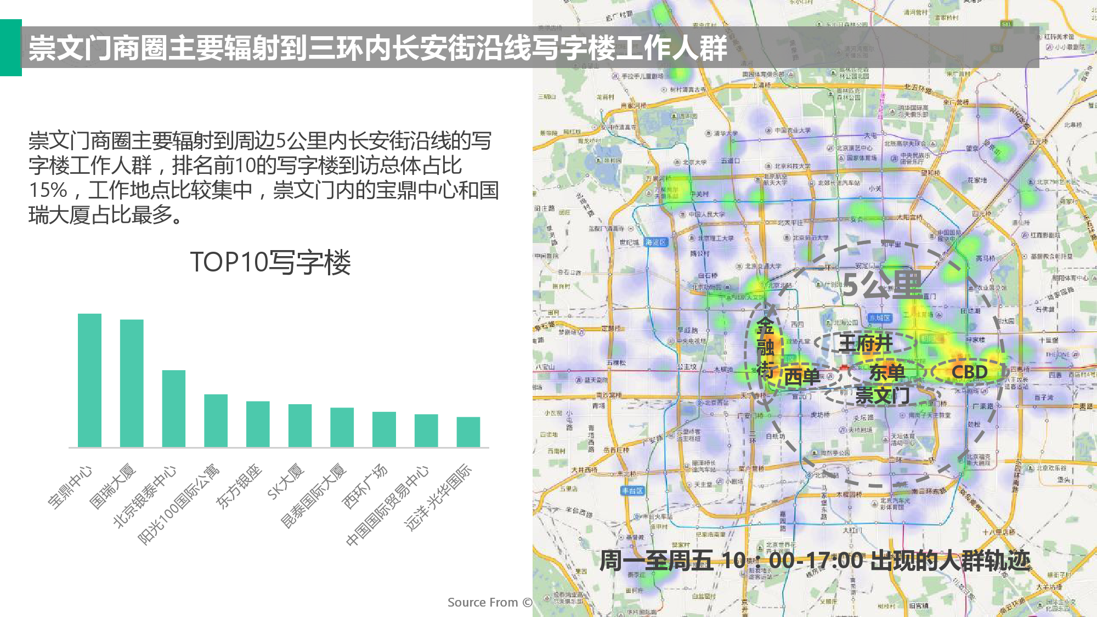Click the 国瑞大厦 bar in chart
This screenshot has width=1097, height=617.
point(132,383)
